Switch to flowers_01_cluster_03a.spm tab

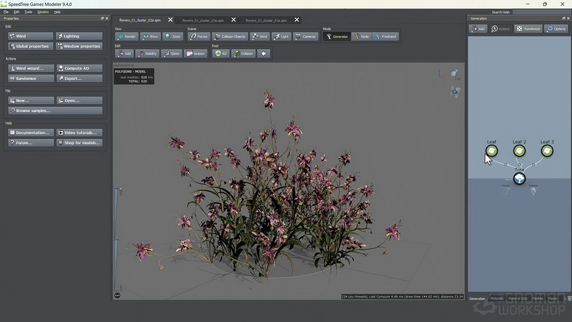point(203,21)
